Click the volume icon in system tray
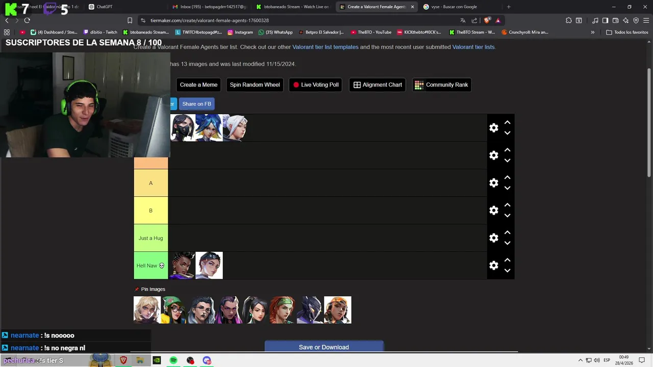The width and height of the screenshot is (653, 367). [x=597, y=360]
